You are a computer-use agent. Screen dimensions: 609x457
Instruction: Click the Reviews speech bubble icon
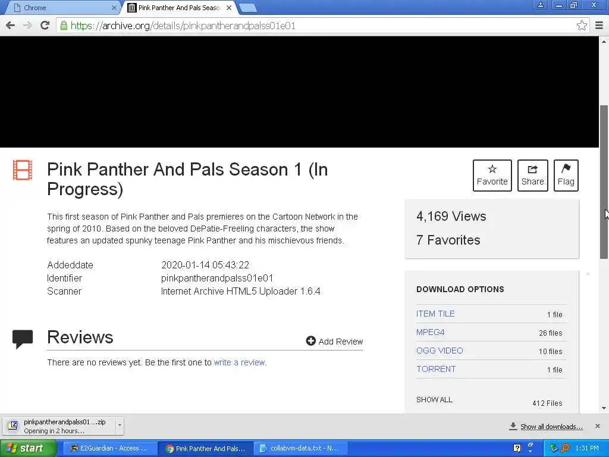pos(23,339)
